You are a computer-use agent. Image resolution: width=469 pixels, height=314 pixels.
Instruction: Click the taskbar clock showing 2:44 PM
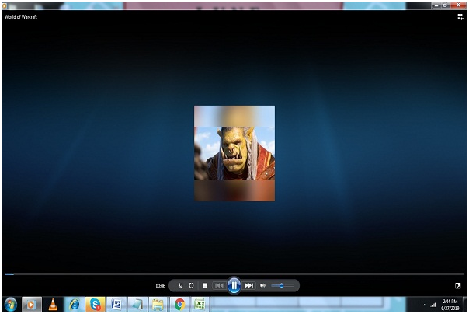(x=450, y=305)
